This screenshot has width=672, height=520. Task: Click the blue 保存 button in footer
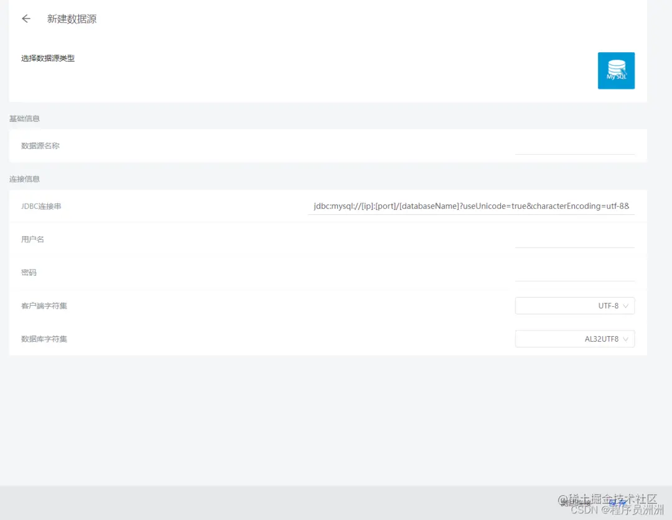point(618,503)
